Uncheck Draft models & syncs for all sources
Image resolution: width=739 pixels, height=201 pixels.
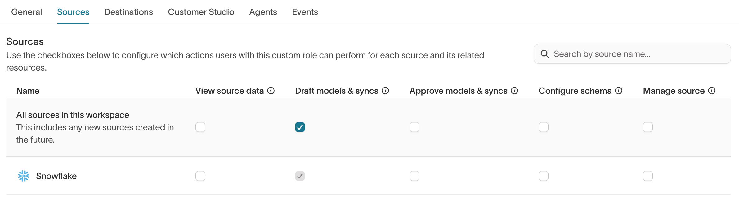pos(300,127)
